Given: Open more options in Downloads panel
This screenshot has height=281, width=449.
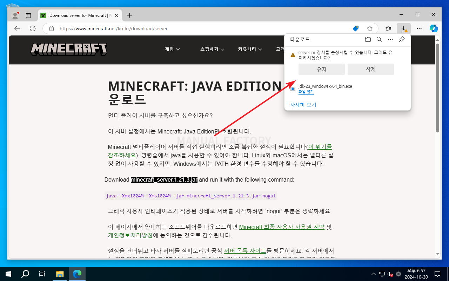Looking at the screenshot, I should [390, 39].
